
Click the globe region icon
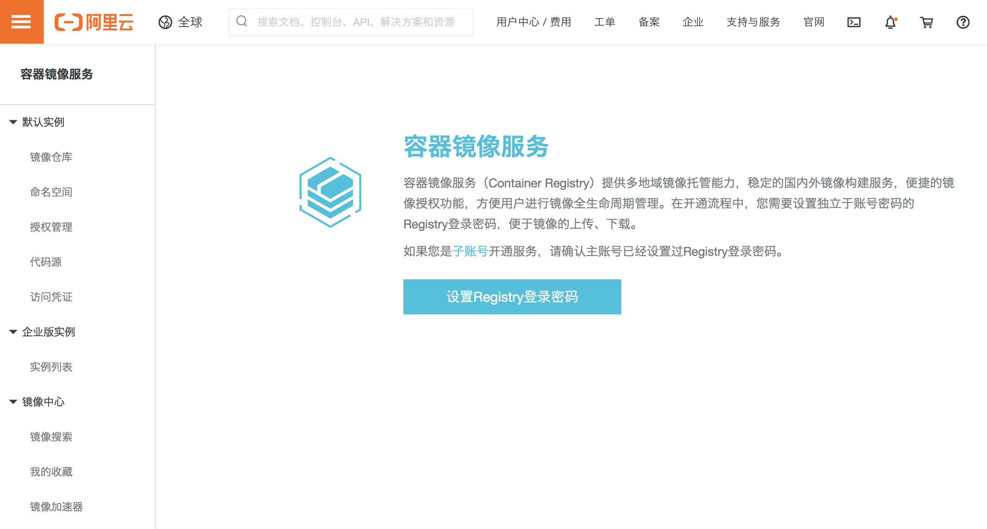165,22
